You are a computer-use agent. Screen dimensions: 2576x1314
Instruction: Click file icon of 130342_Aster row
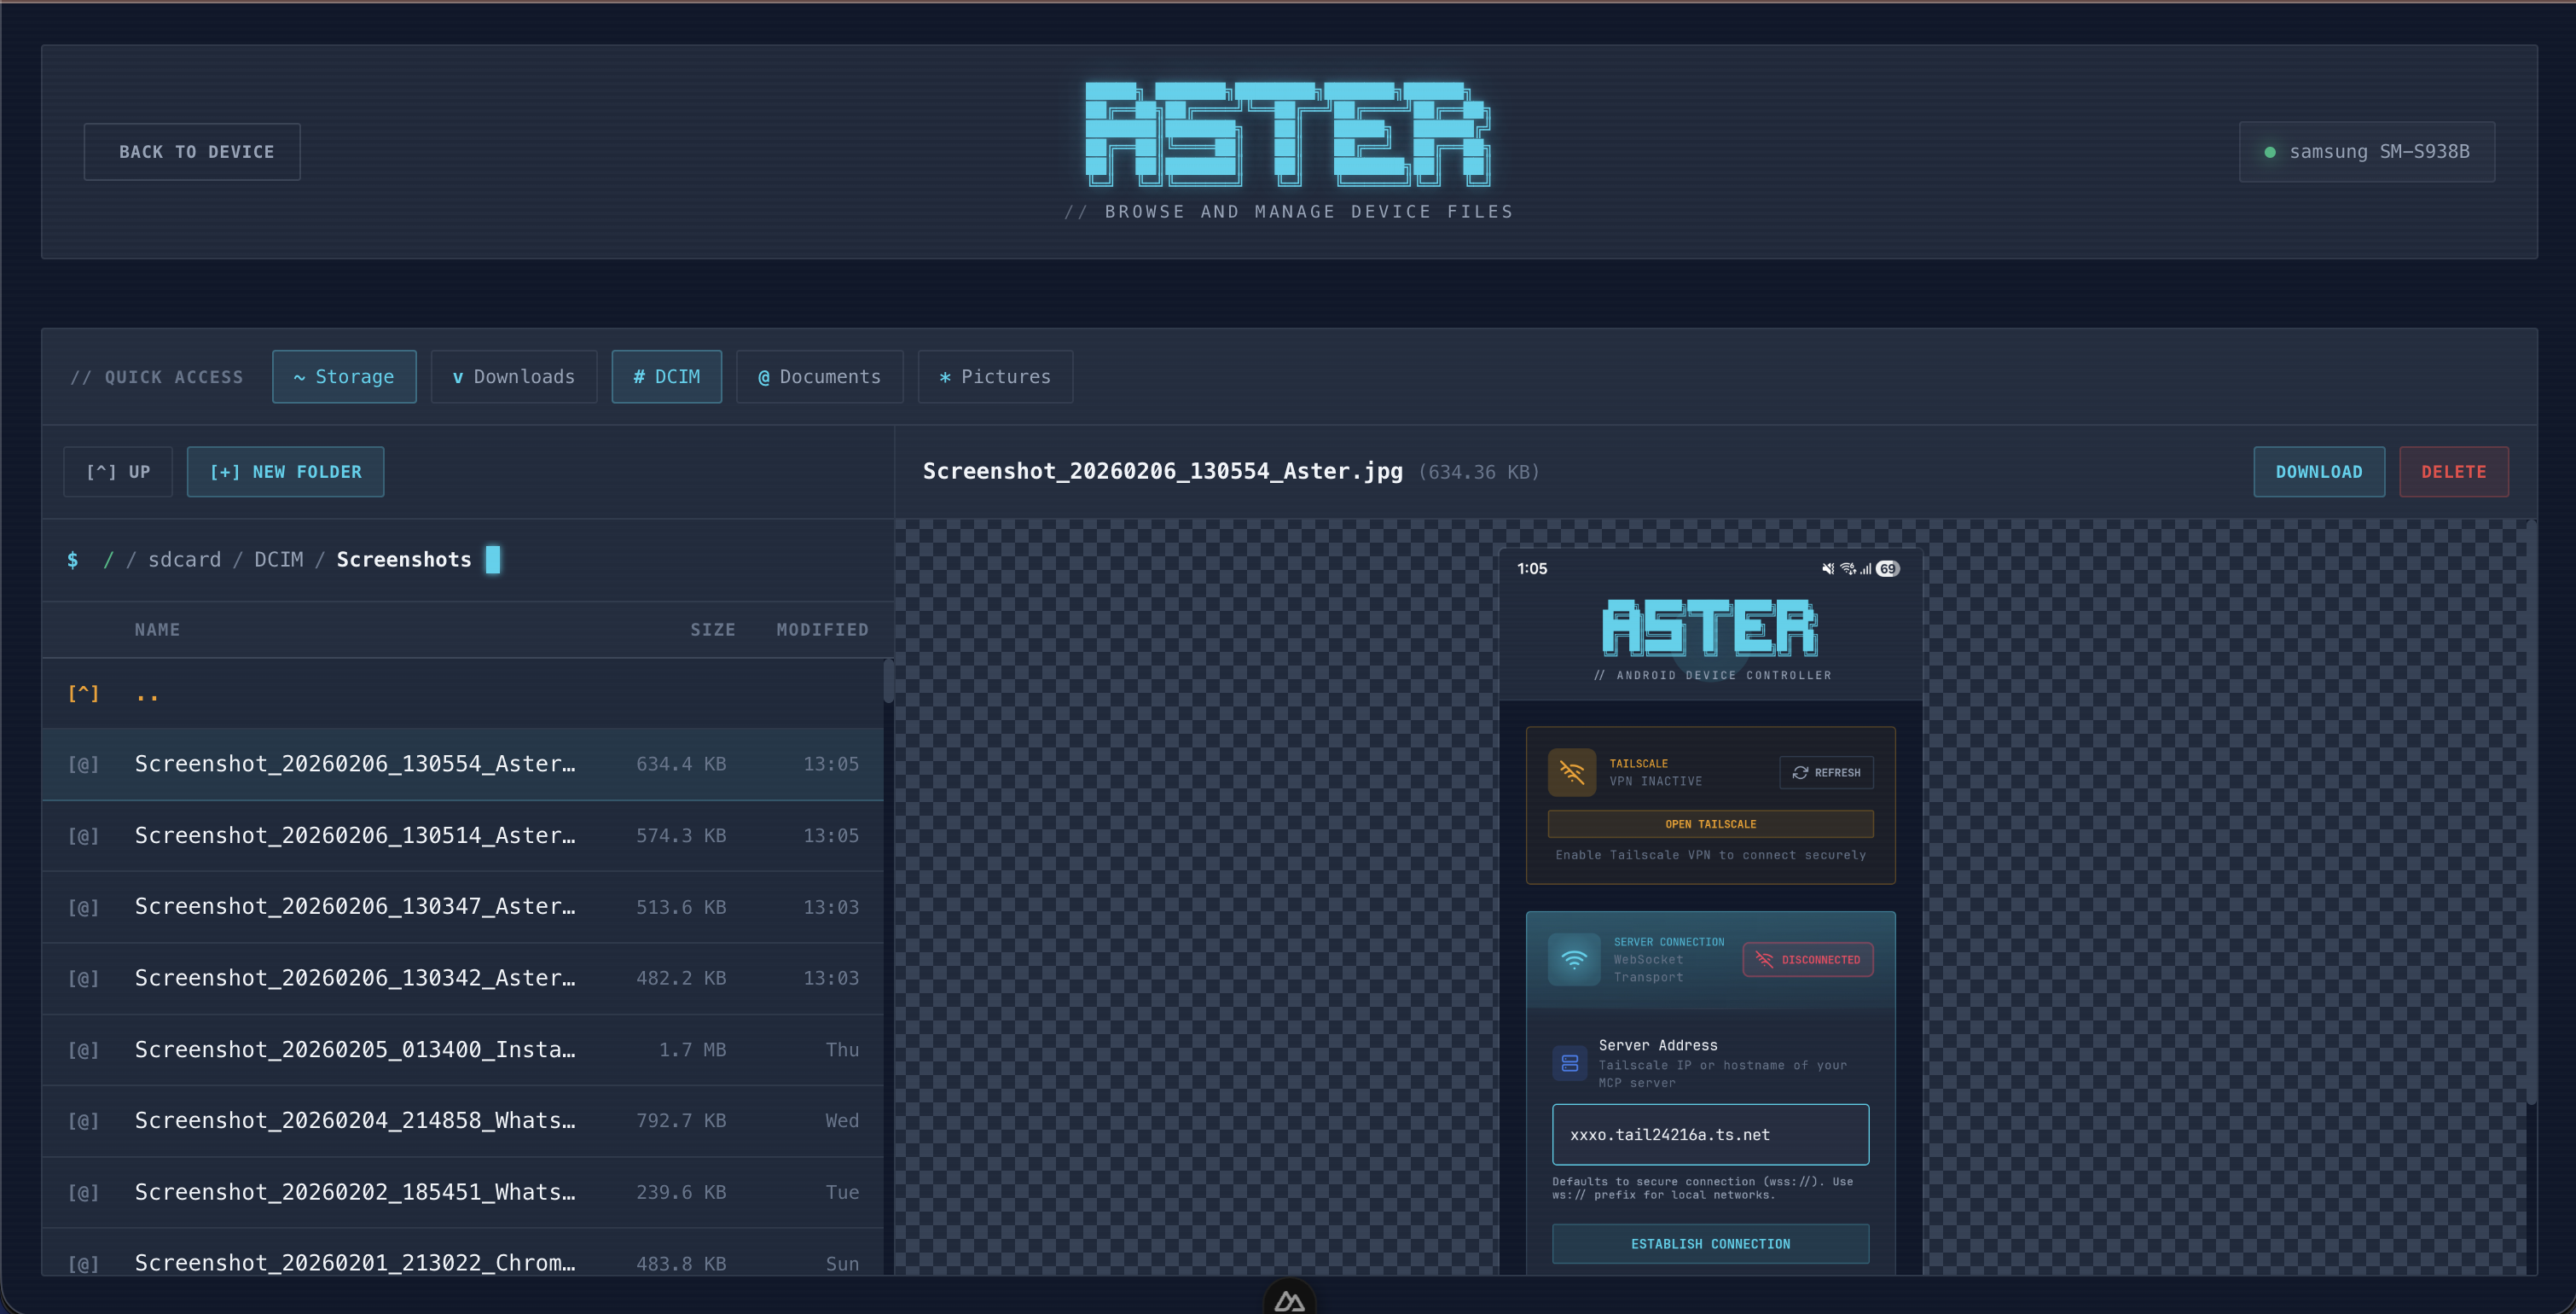(83, 978)
